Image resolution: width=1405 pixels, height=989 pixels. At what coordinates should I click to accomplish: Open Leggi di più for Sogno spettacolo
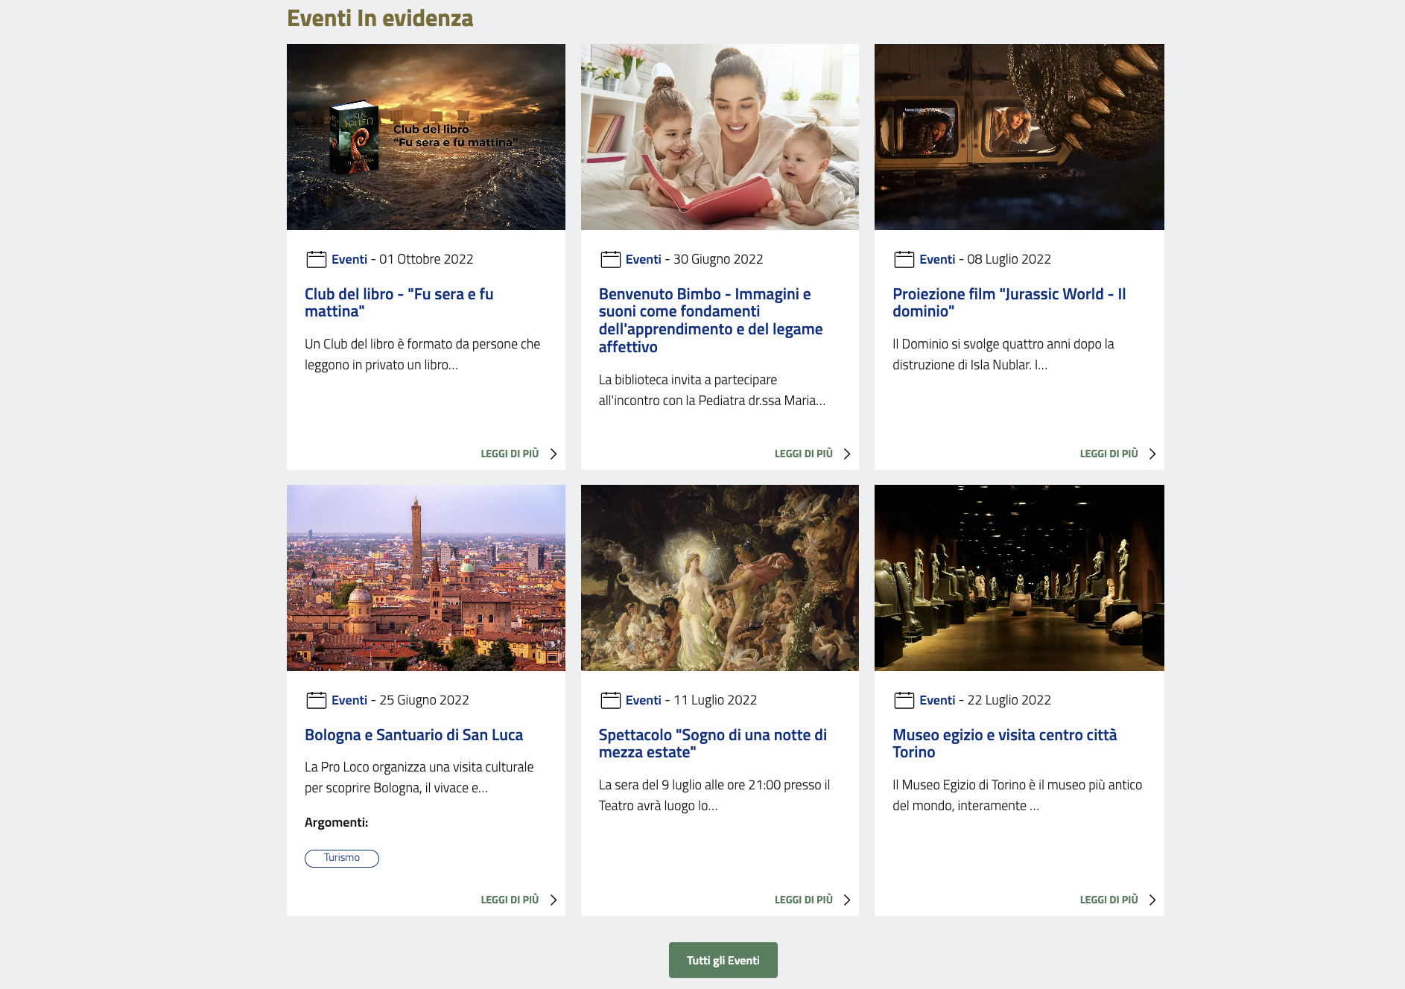(803, 900)
